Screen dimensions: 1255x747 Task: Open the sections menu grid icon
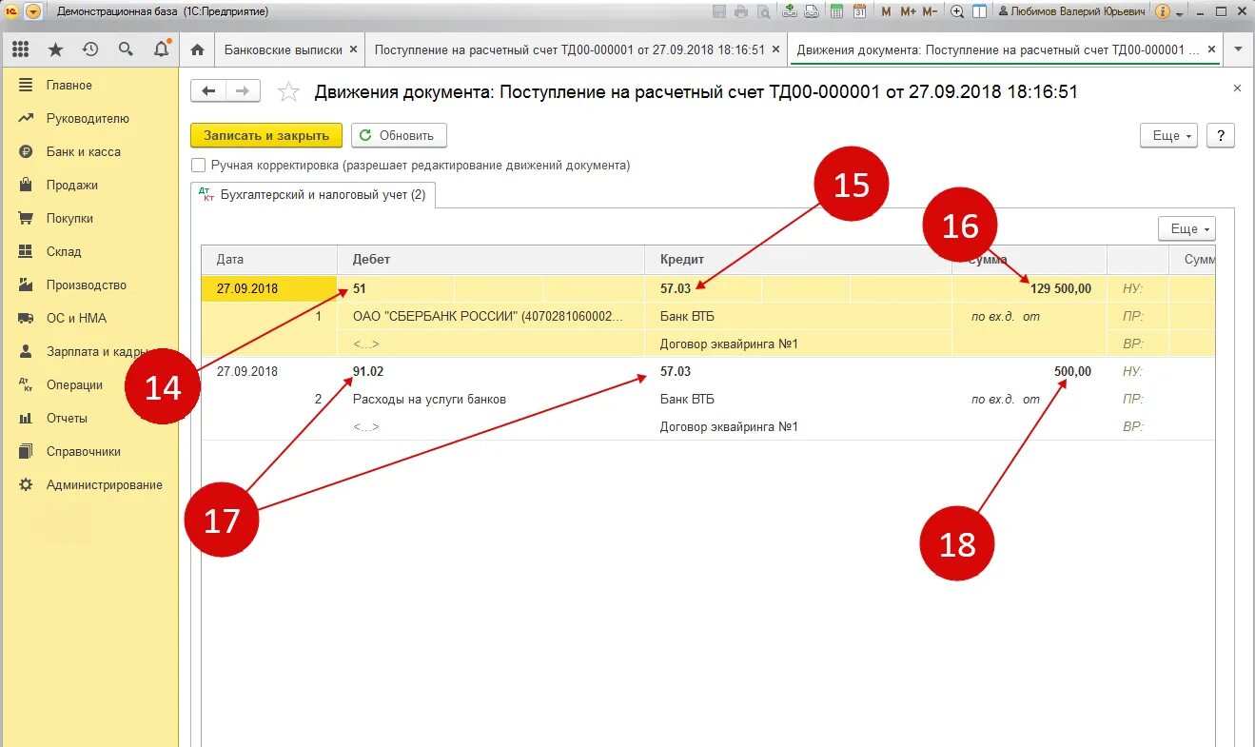click(20, 49)
